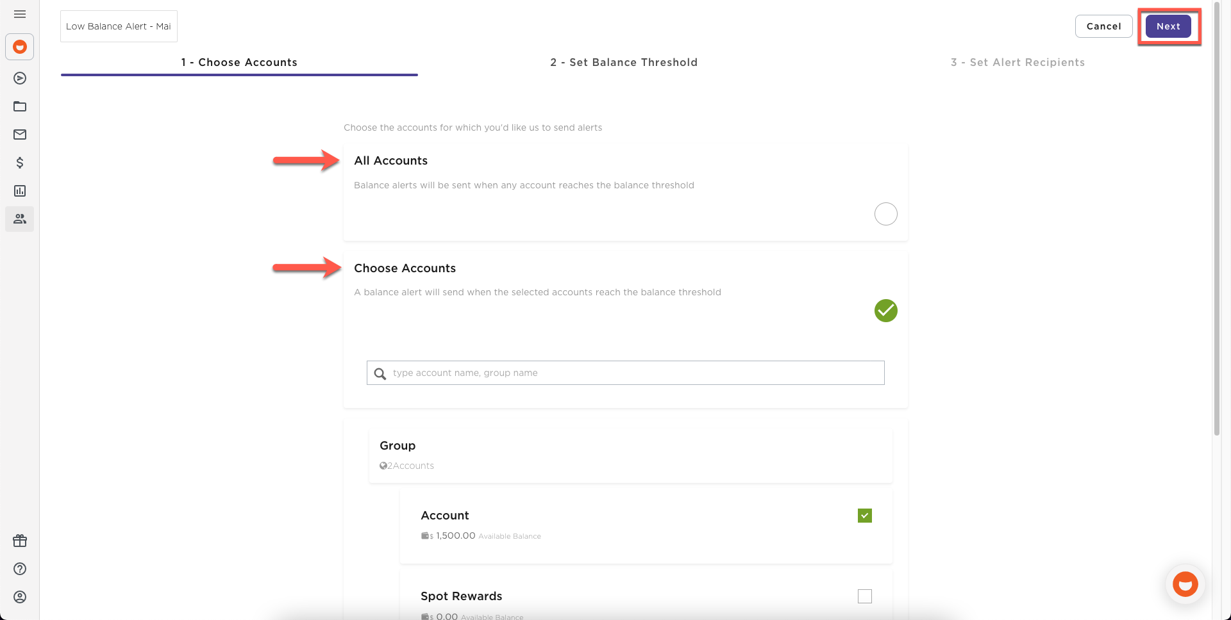Image resolution: width=1231 pixels, height=620 pixels.
Task: Switch to the Set Balance Threshold step
Action: pyautogui.click(x=623, y=62)
